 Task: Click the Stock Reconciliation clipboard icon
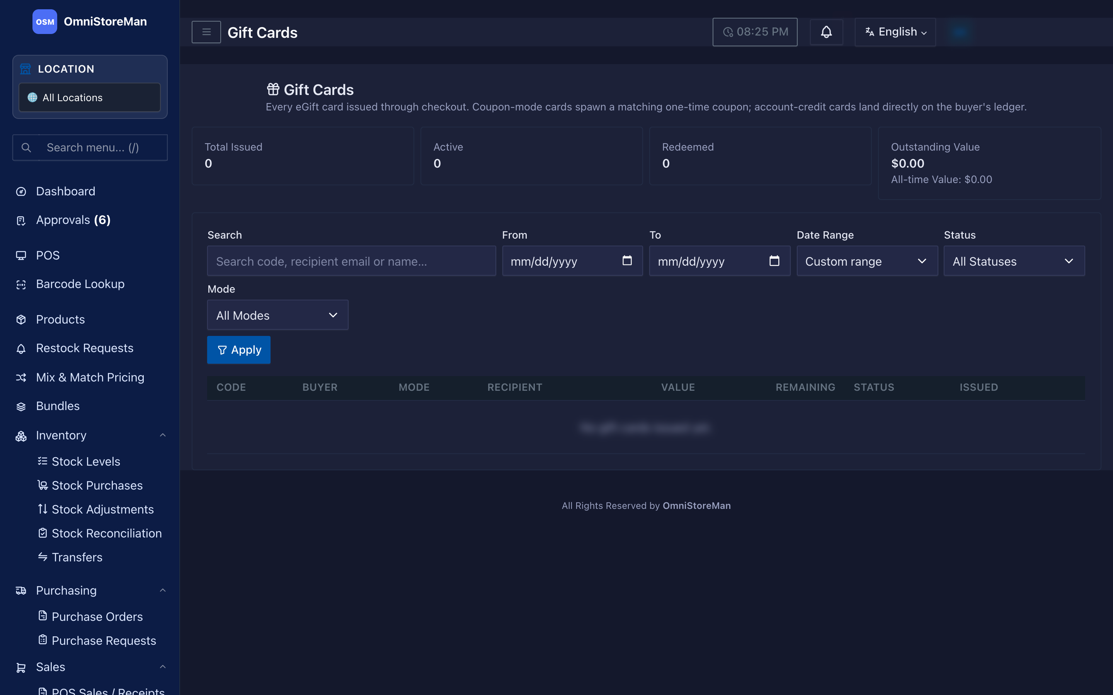42,533
